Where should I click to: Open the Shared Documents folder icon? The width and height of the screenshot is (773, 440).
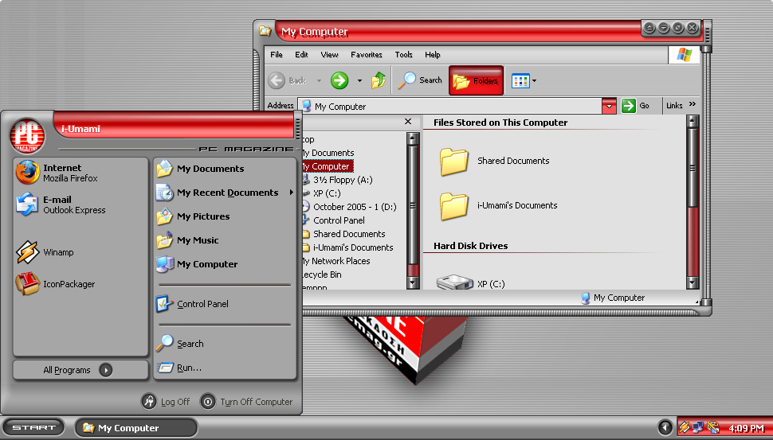[x=454, y=162]
